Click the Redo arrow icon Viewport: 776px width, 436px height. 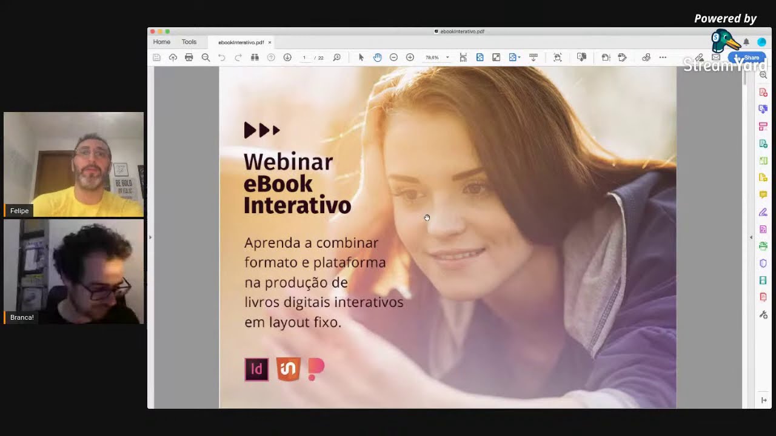coord(238,58)
